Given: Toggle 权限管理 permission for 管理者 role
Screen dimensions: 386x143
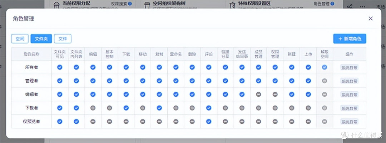Looking at the screenshot, I should pos(275,81).
